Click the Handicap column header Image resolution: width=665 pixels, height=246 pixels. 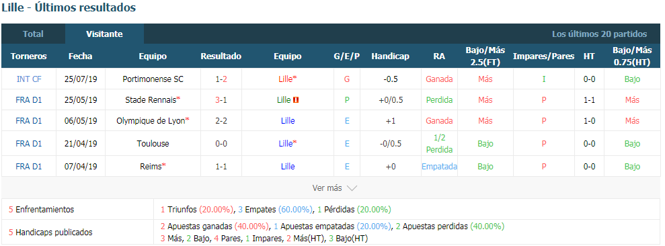click(390, 56)
